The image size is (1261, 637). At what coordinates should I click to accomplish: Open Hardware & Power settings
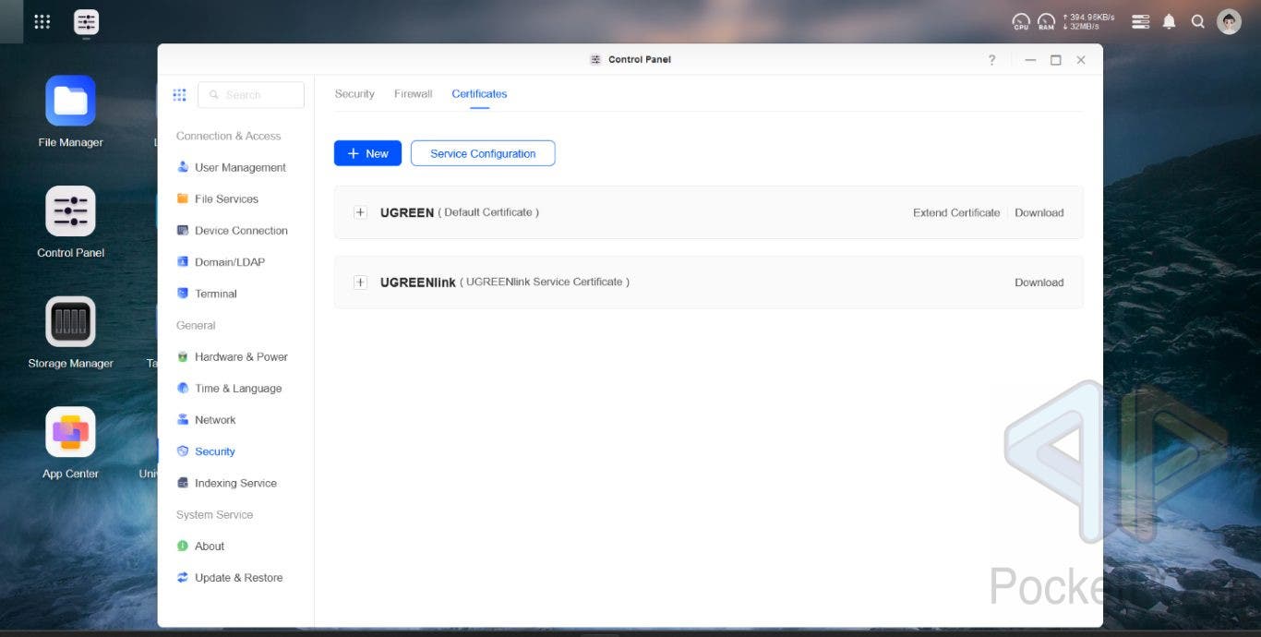[x=233, y=357]
